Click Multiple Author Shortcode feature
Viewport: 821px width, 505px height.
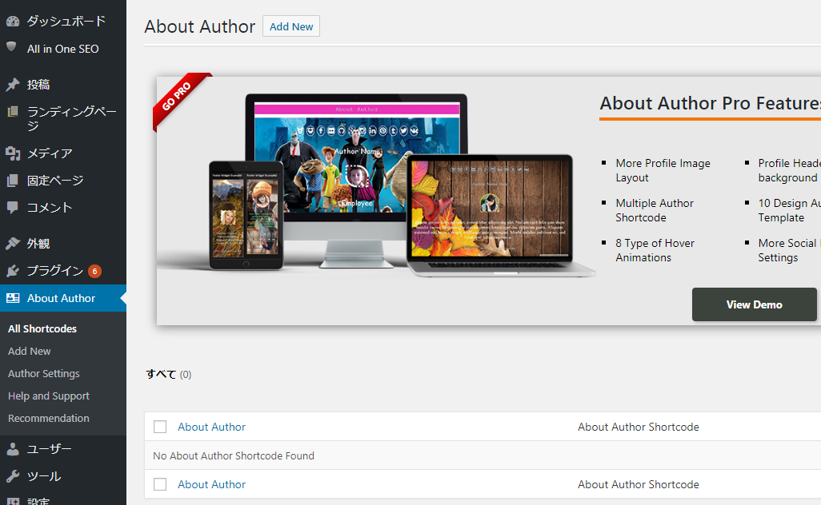pos(655,210)
